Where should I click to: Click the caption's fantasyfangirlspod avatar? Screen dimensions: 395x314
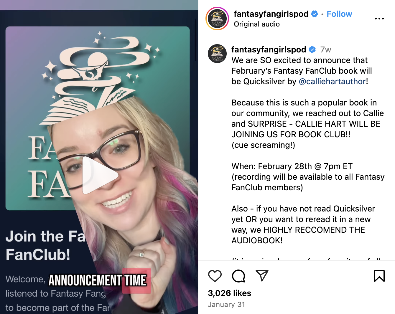[x=217, y=54]
